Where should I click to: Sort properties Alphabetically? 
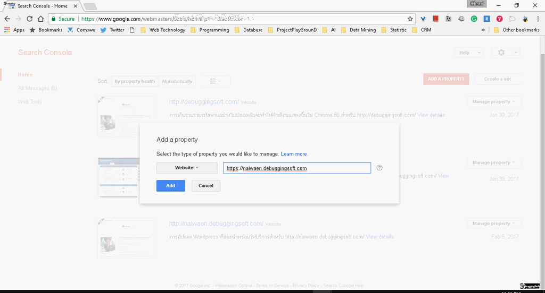[177, 82]
